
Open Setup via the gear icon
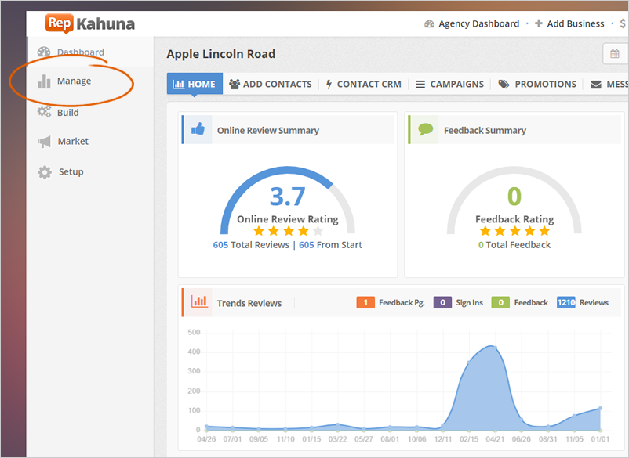pyautogui.click(x=45, y=172)
